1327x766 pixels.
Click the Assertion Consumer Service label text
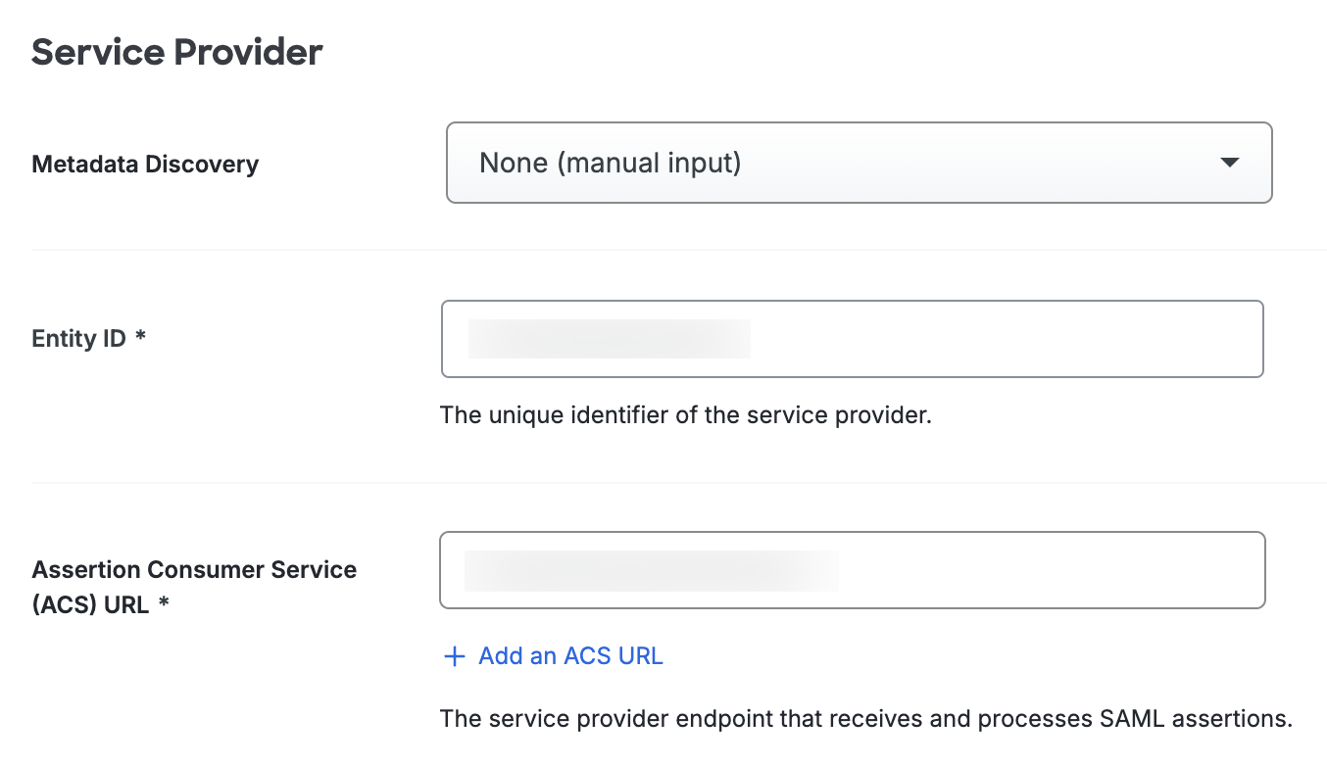[194, 570]
